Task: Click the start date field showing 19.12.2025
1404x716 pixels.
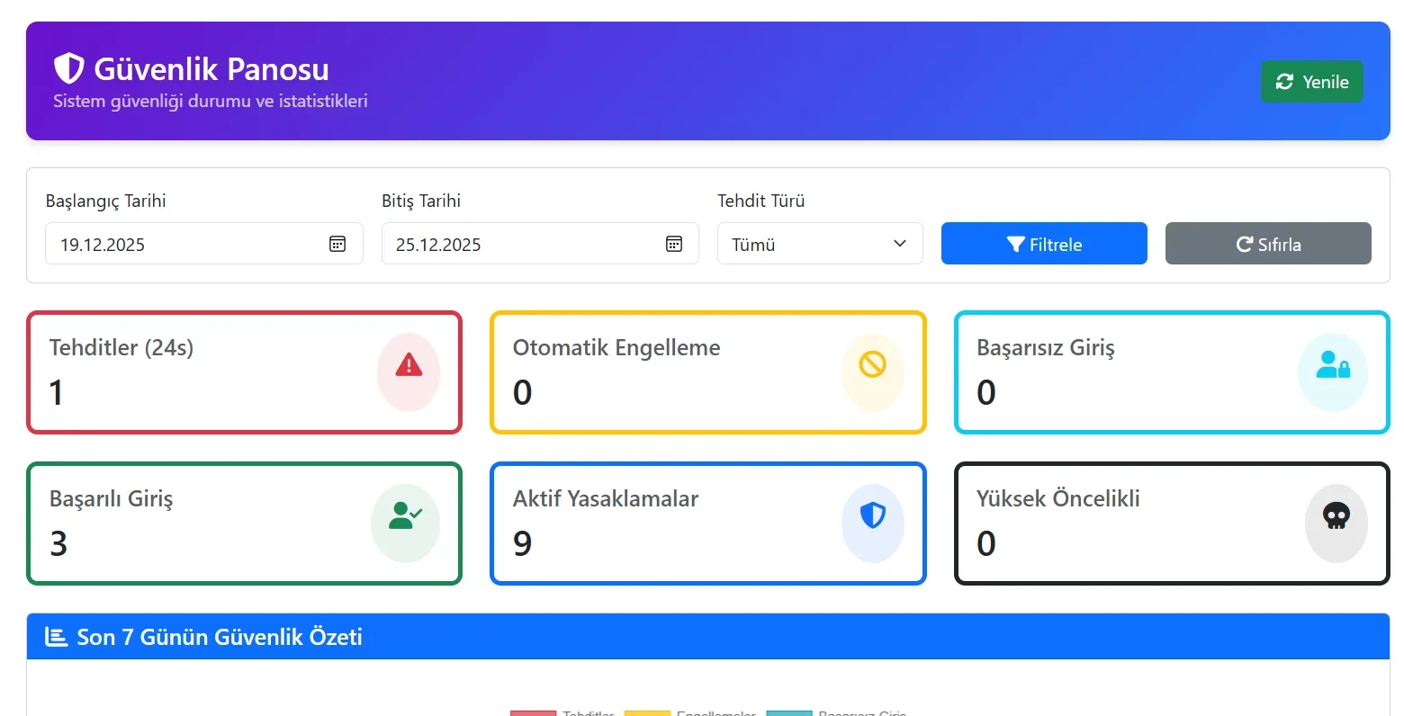Action: click(x=180, y=244)
